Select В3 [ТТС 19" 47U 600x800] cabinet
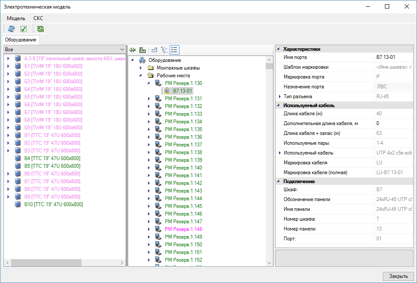Screen dimensions: 417x283 (52, 151)
